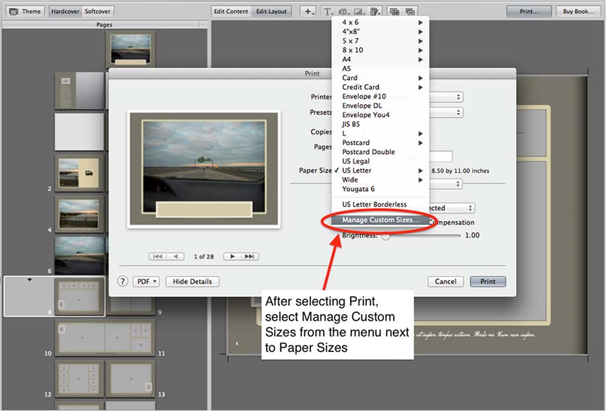Jump to first preview page
The image size is (606, 411).
[158, 256]
